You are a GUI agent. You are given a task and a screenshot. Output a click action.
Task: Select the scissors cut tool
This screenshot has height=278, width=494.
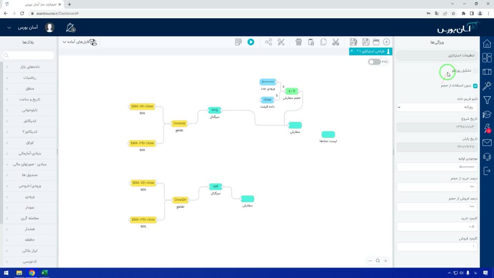(x=336, y=42)
